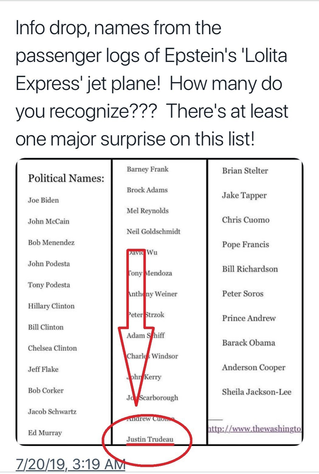Click the Jake Tapper name
The width and height of the screenshot is (319, 474).
(244, 195)
